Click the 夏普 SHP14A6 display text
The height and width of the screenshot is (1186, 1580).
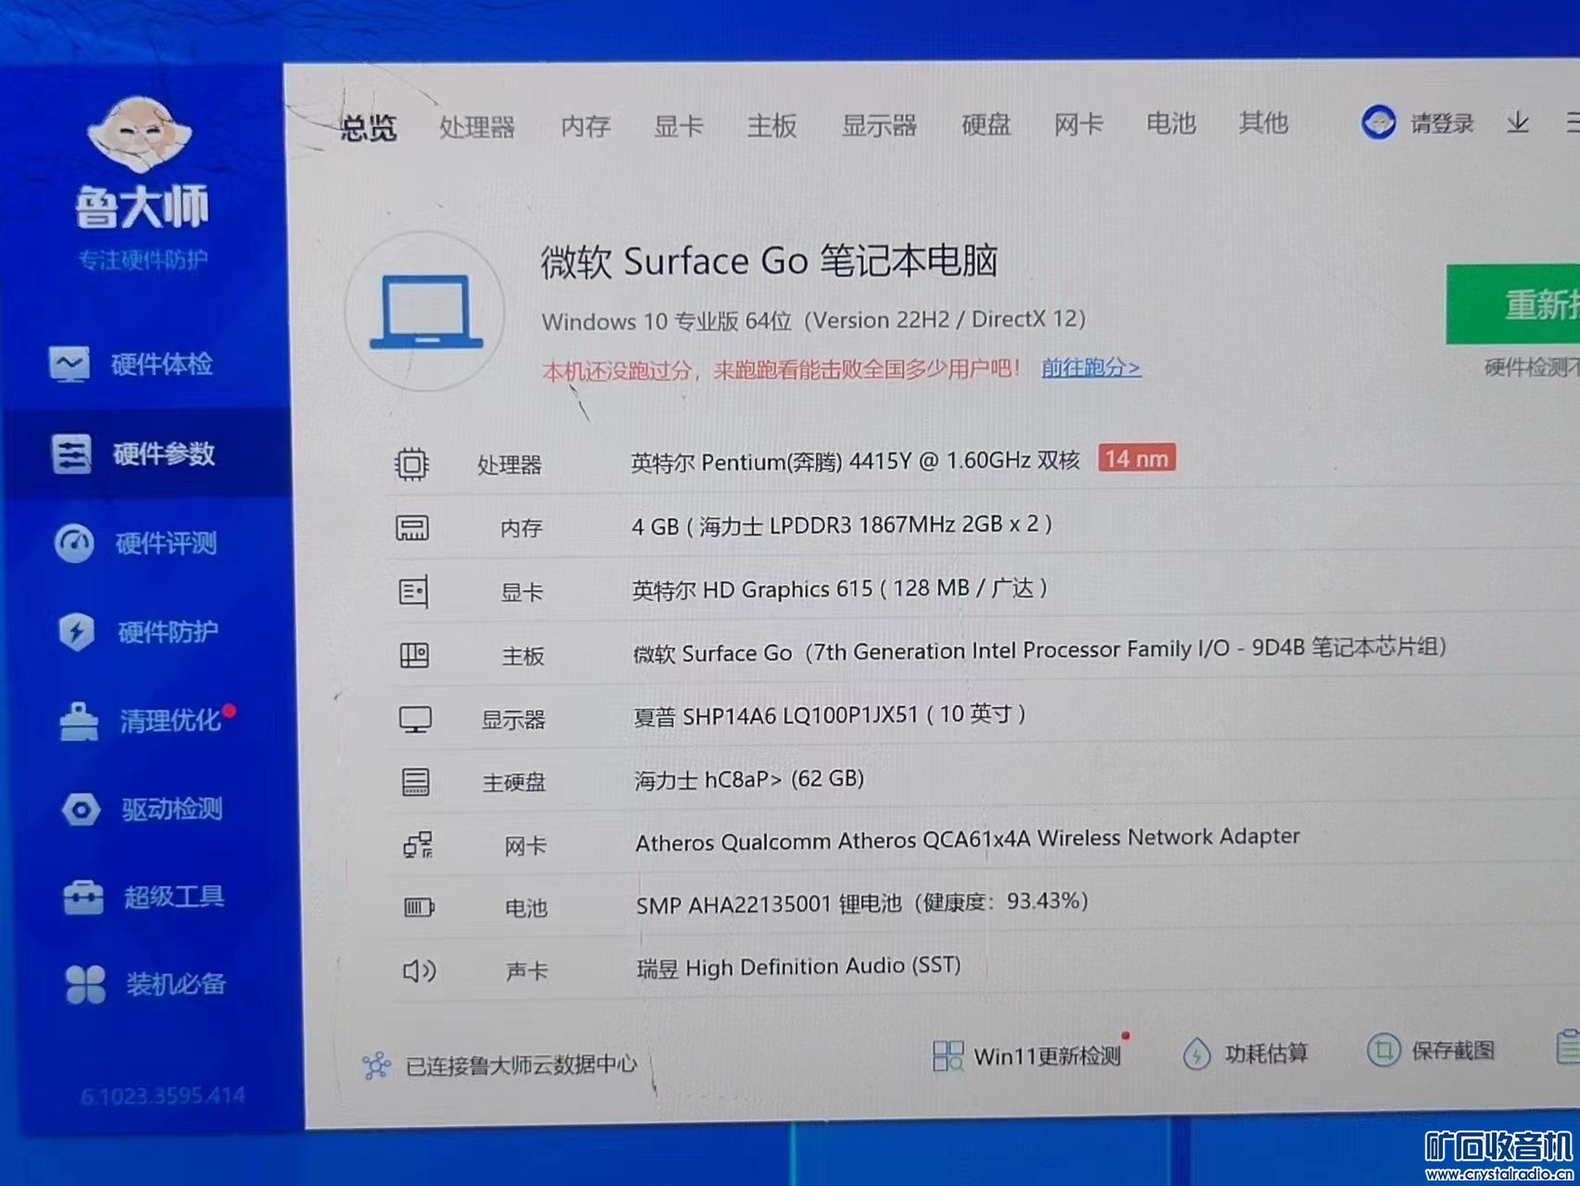click(830, 715)
